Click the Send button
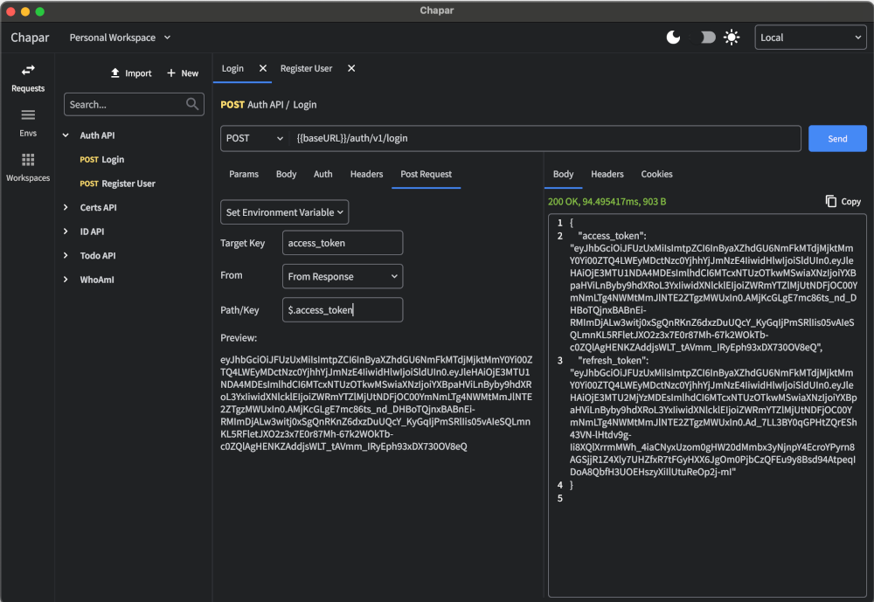 tap(837, 138)
